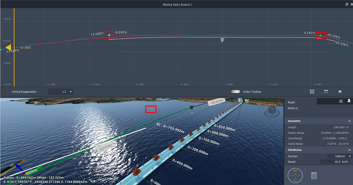
Task: Click the hamburger menu in Road panel
Action: pyautogui.click(x=341, y=101)
